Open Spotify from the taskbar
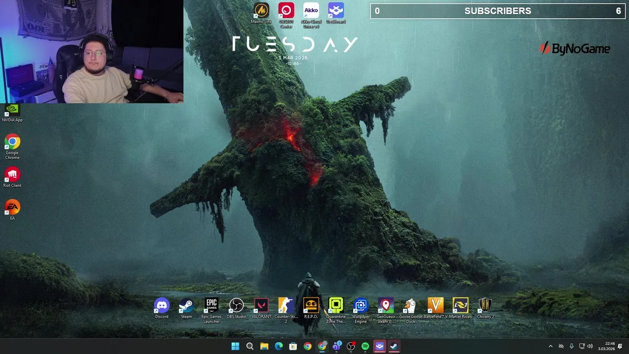 365,347
